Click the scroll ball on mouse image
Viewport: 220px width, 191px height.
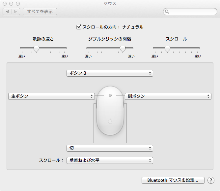110,95
